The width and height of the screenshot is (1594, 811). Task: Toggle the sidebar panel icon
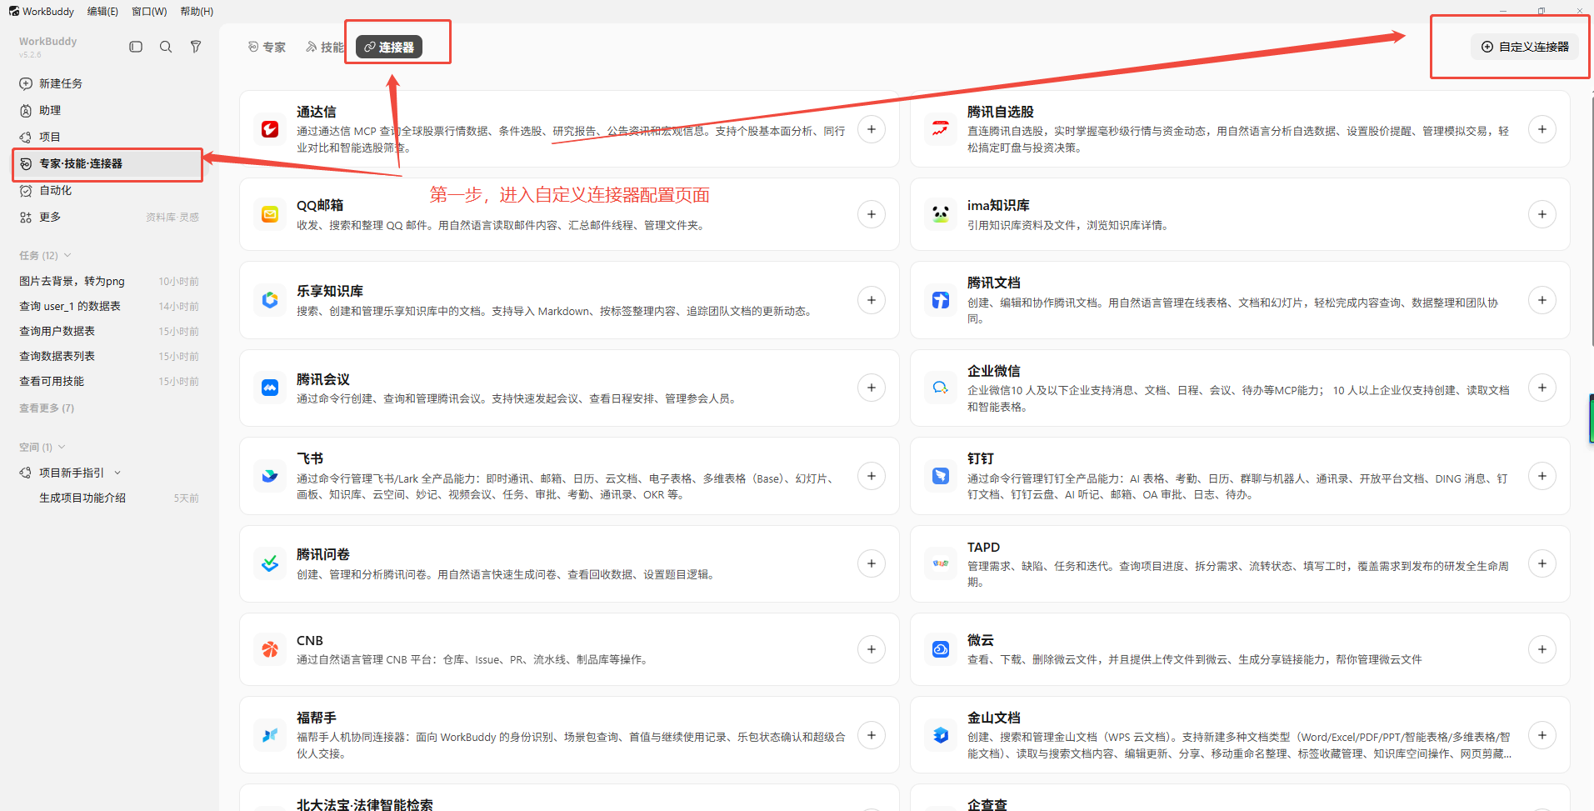pos(136,47)
